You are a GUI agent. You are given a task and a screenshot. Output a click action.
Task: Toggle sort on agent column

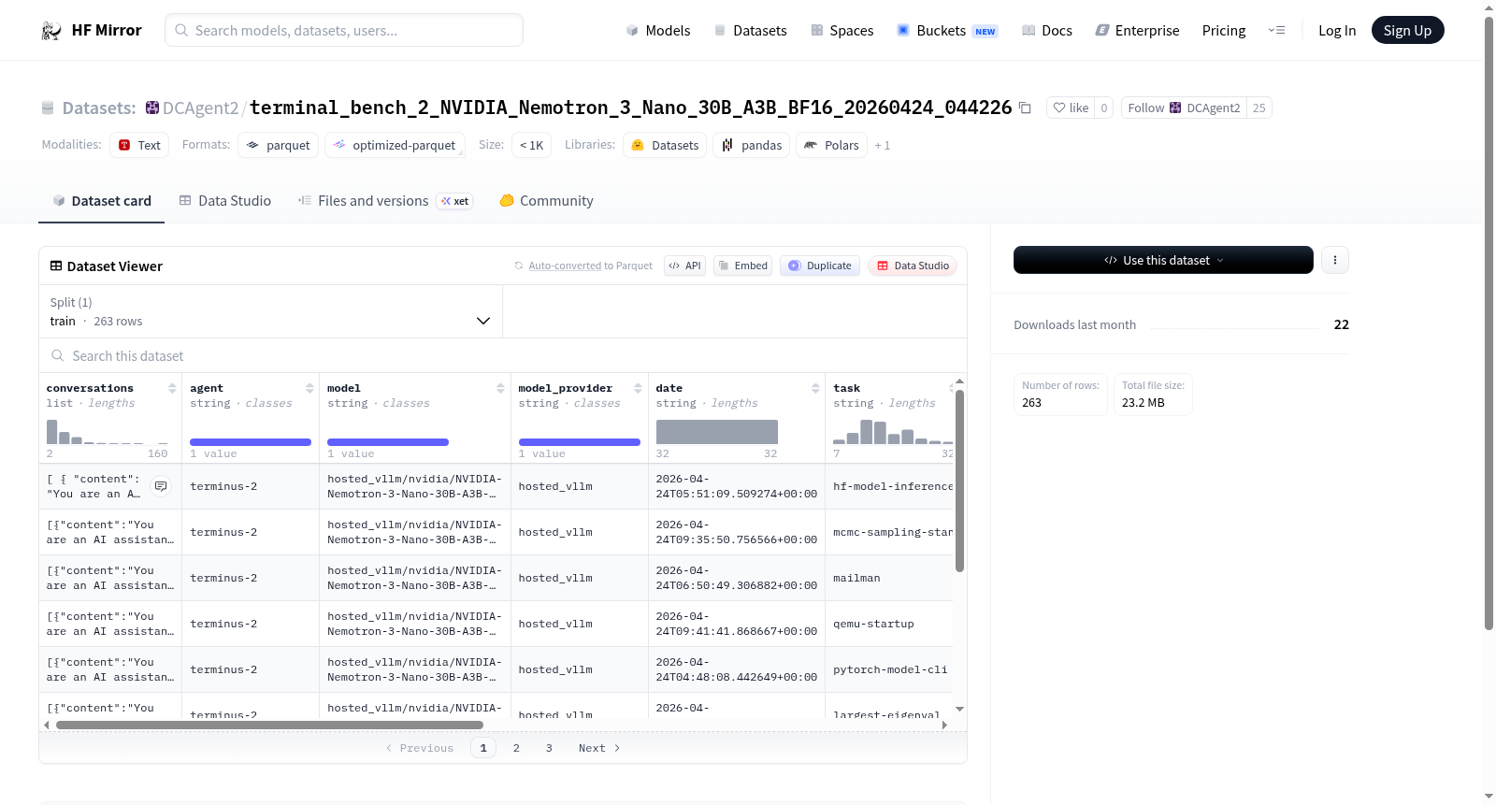point(309,388)
